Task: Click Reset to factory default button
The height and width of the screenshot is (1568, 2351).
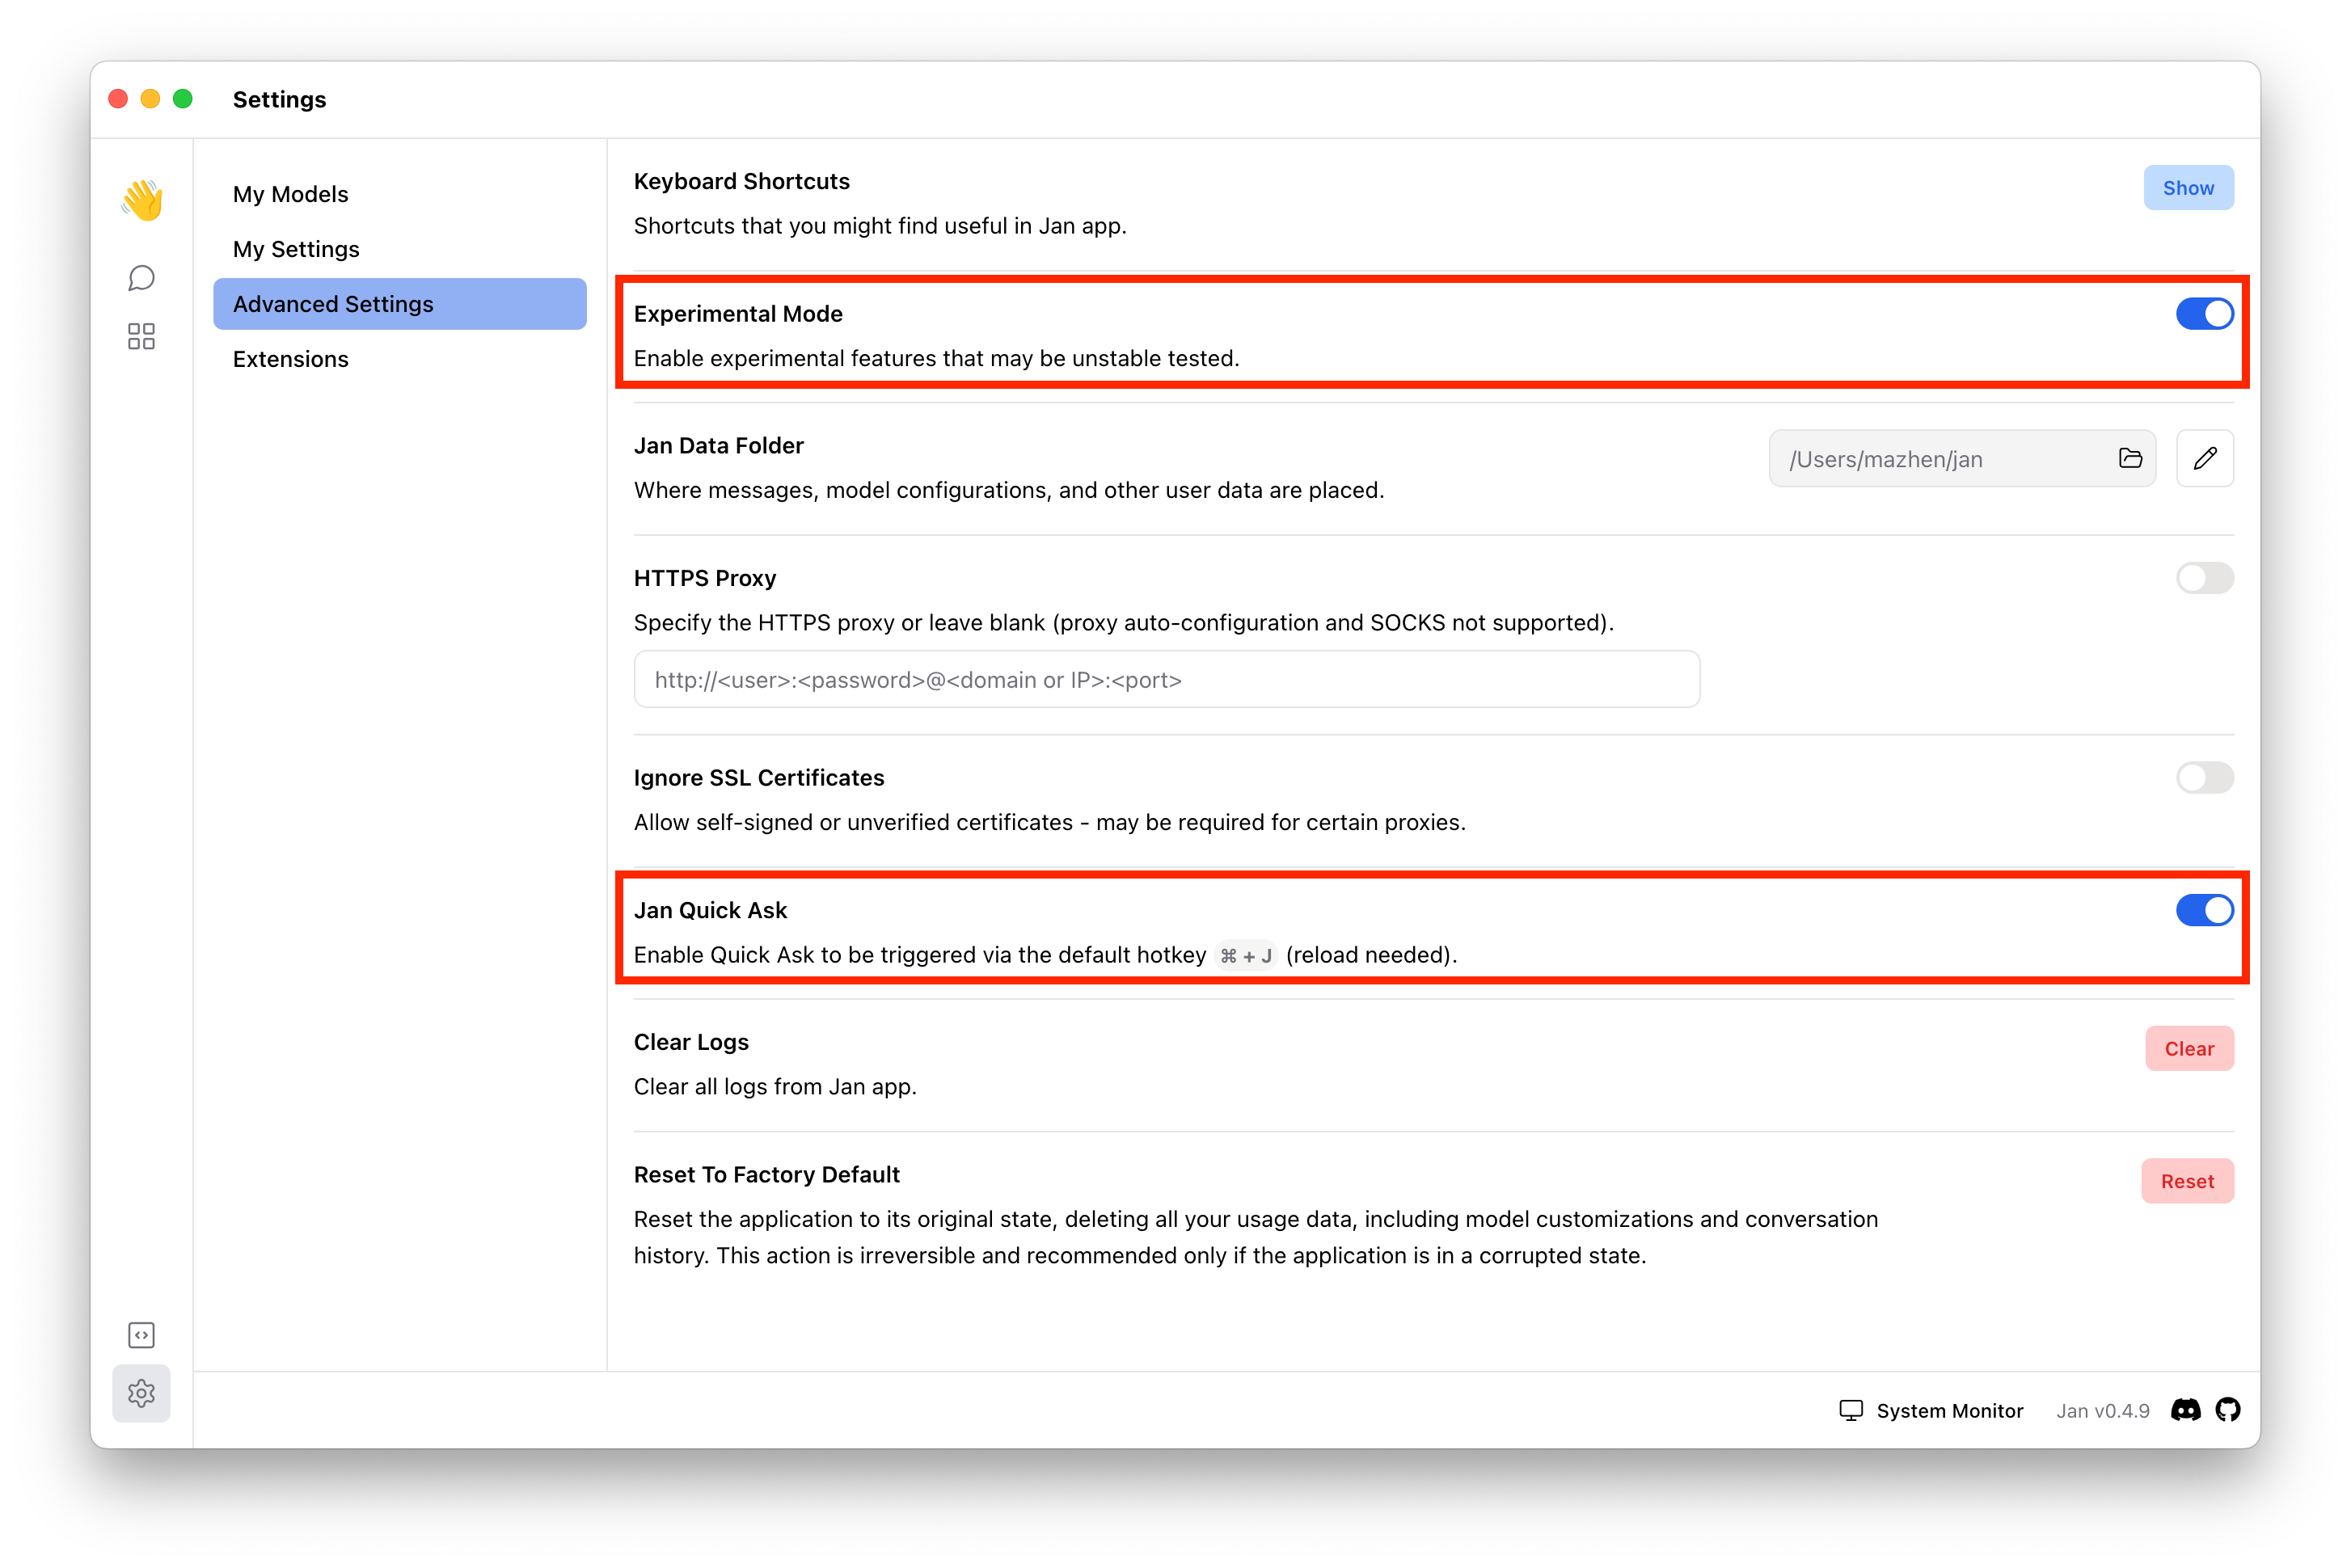Action: click(x=2187, y=1181)
